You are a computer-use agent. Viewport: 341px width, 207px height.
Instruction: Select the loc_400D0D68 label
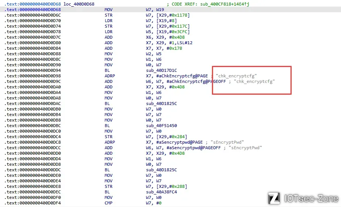79,4
